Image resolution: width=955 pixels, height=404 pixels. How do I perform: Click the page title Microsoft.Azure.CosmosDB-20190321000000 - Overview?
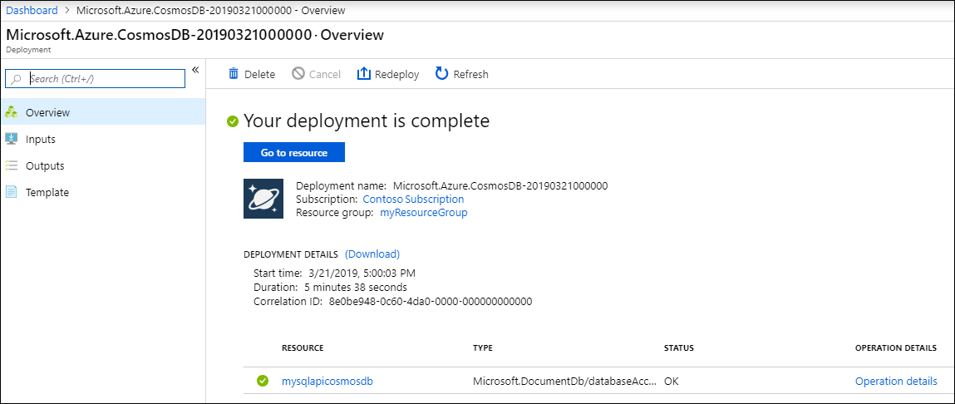tap(194, 35)
